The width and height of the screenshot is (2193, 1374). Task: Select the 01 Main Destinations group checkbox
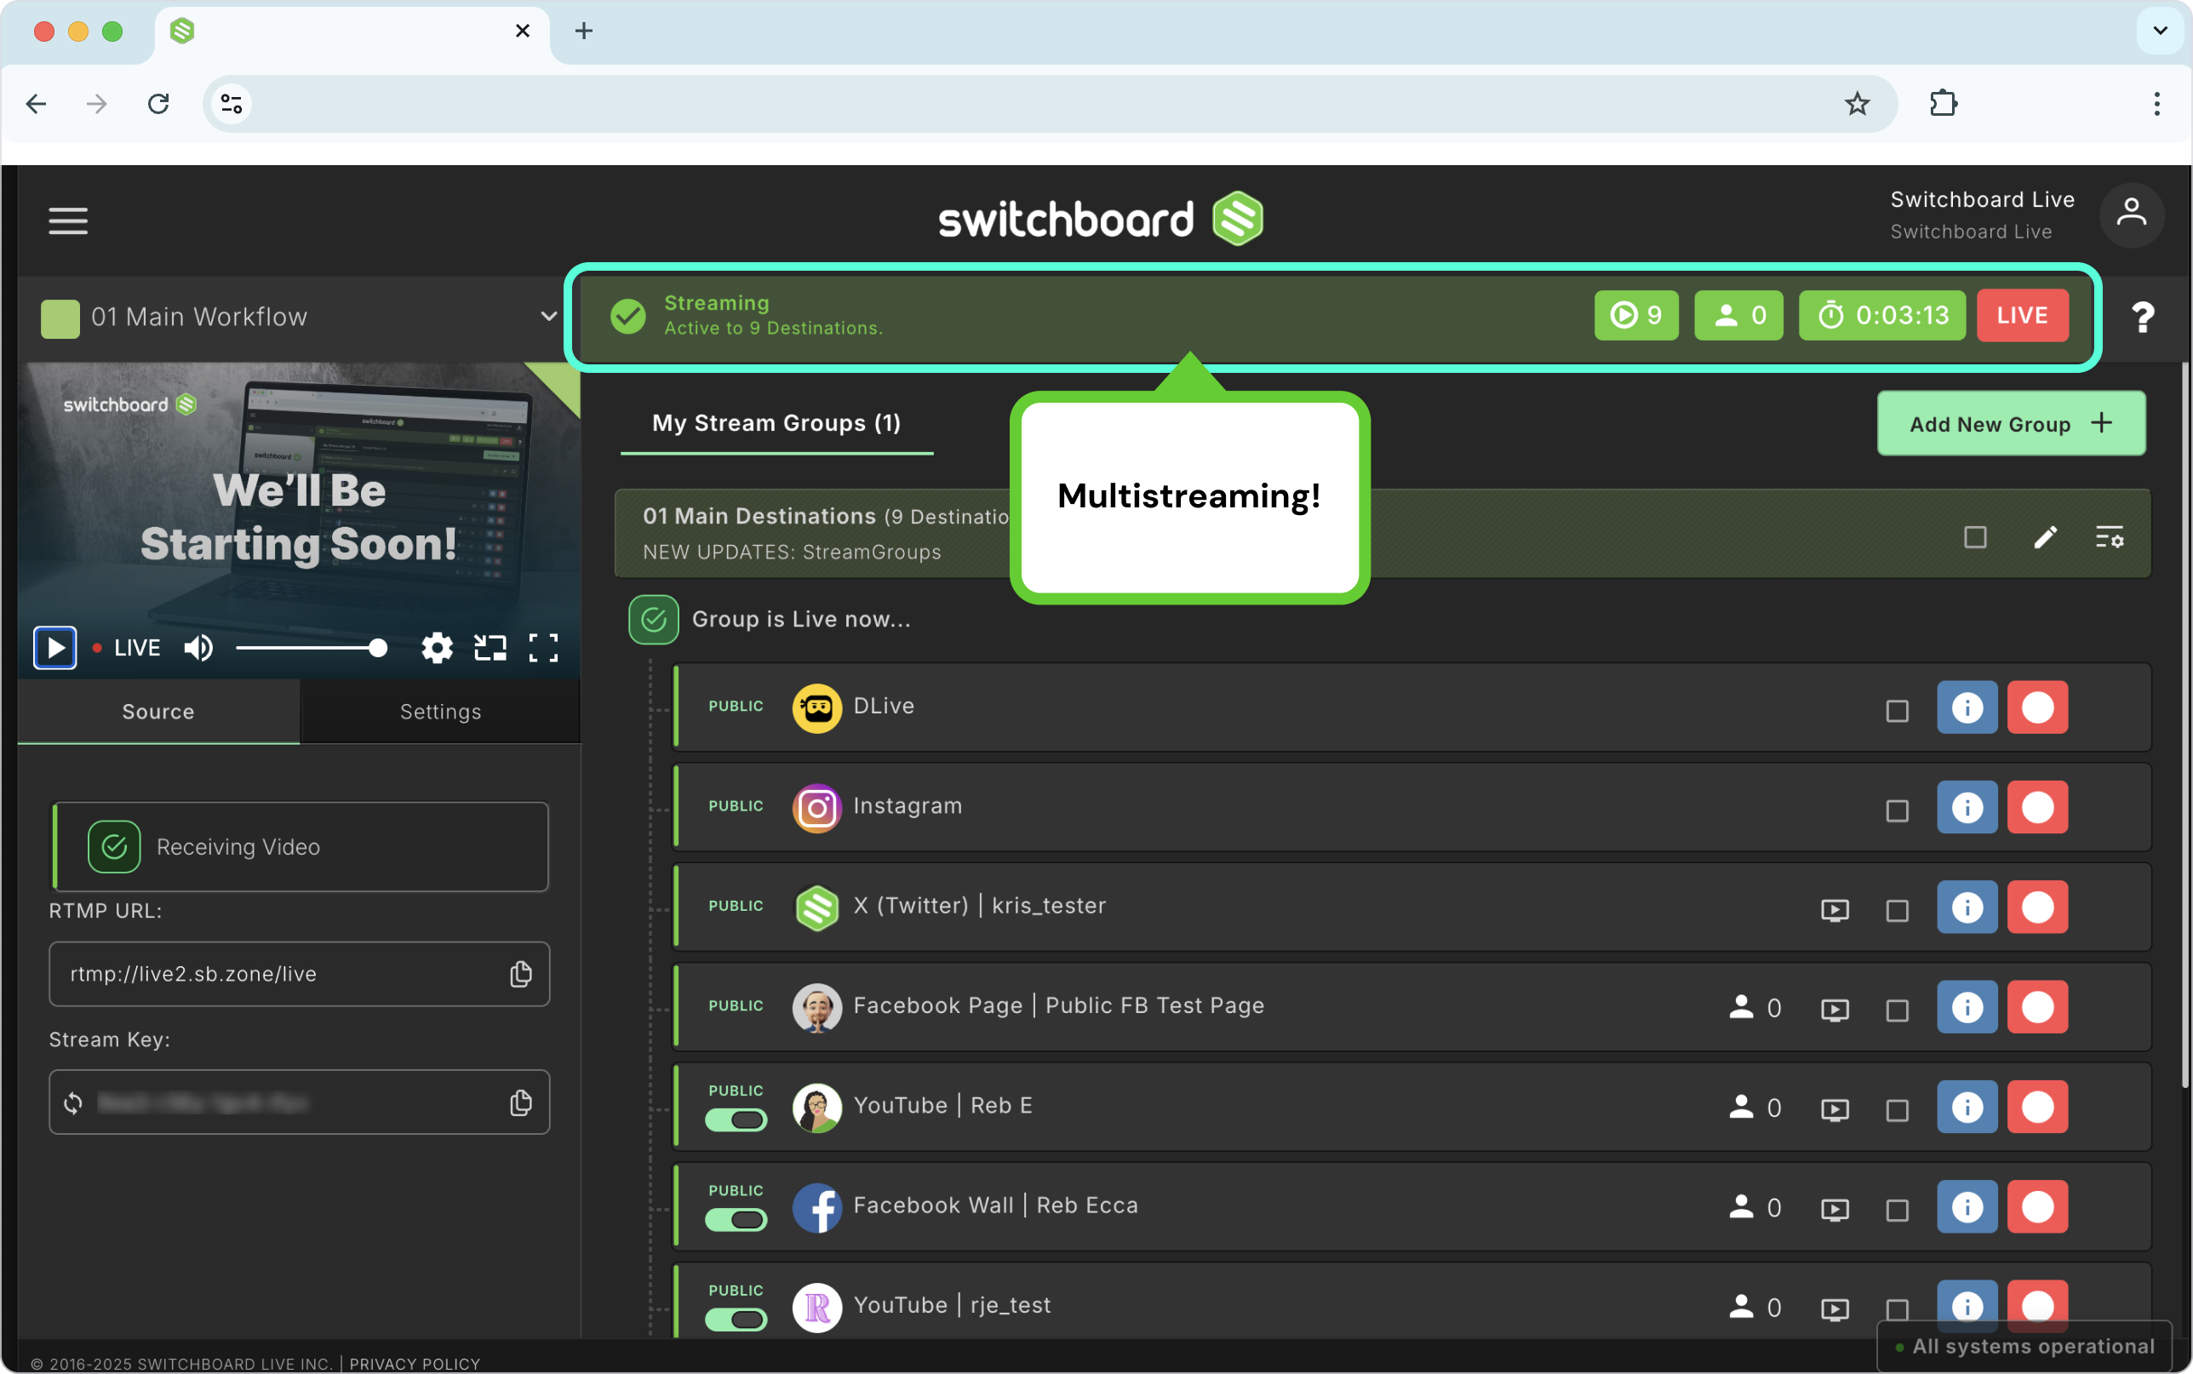pos(1975,537)
